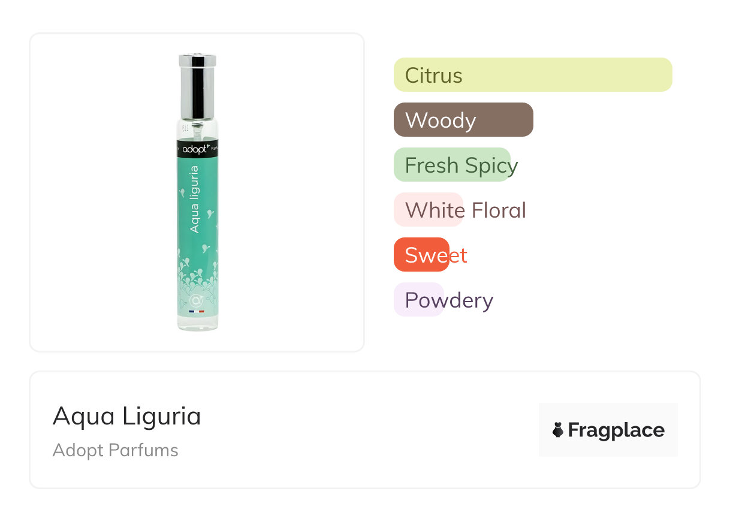The width and height of the screenshot is (730, 518).
Task: Click the silver spray cap of the bottle
Action: point(197,87)
